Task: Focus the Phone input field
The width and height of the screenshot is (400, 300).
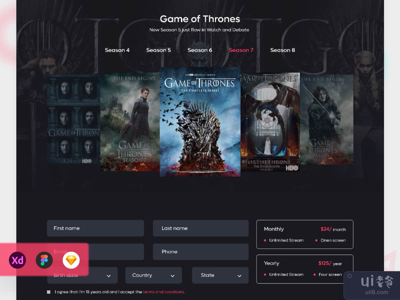Action: point(201,252)
